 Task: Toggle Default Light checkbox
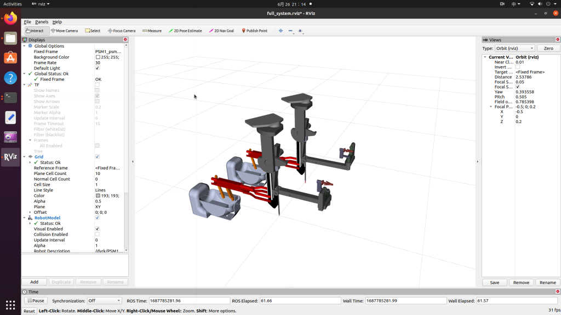click(x=98, y=68)
